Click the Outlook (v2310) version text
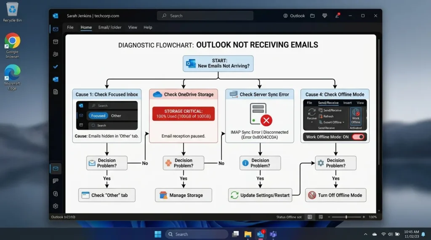The image size is (431, 240). pyautogui.click(x=63, y=217)
